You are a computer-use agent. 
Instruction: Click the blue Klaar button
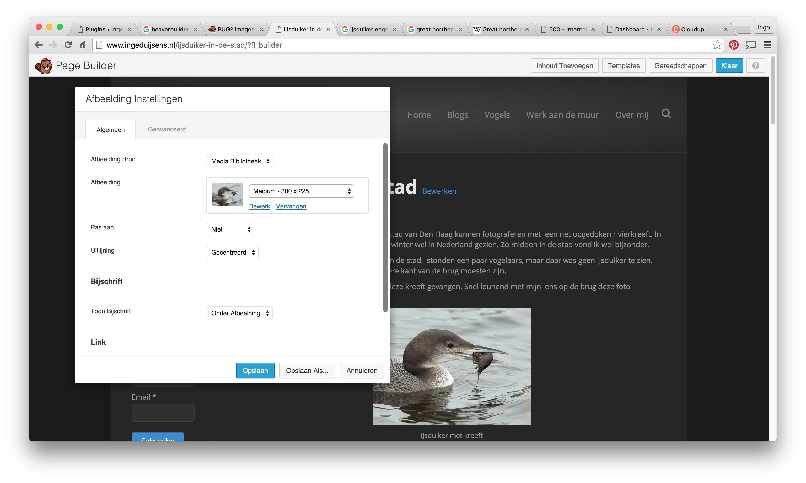[x=729, y=66]
